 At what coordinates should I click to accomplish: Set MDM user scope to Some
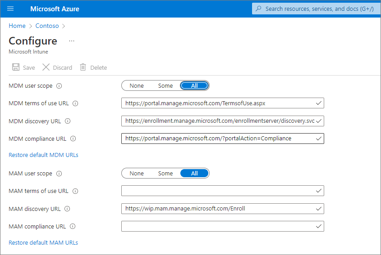pyautogui.click(x=165, y=85)
